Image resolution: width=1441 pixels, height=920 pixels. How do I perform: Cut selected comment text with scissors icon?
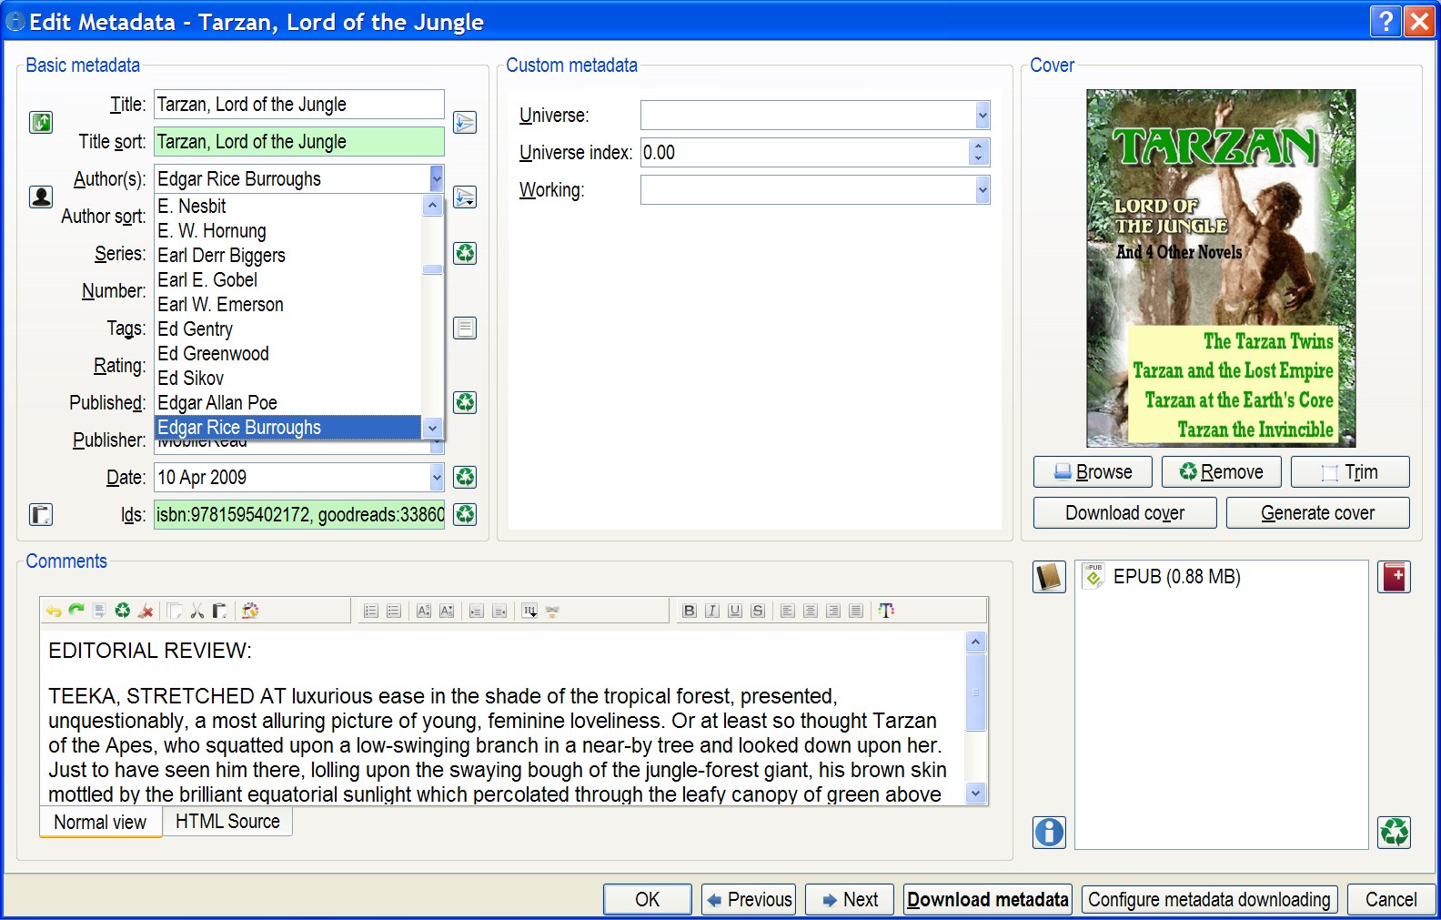click(196, 611)
